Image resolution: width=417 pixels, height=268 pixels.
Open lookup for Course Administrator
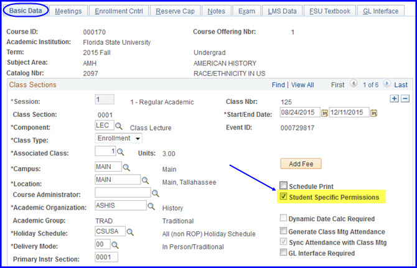coord(156,193)
